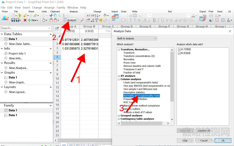
Task: Click the Bold B text icon
Action: pos(154,20)
